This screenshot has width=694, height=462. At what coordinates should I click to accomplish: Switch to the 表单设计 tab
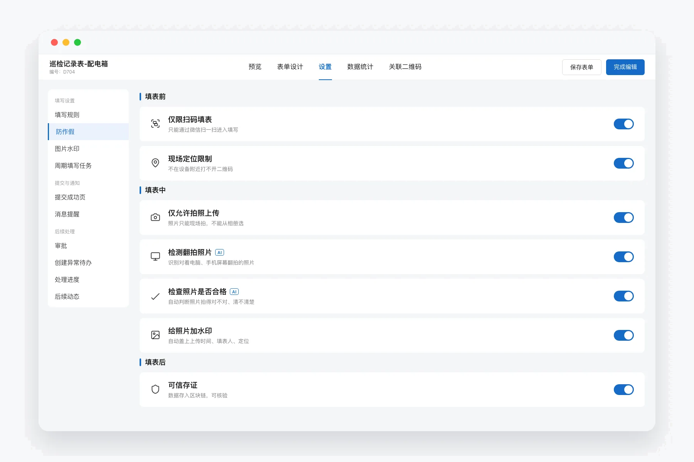290,67
